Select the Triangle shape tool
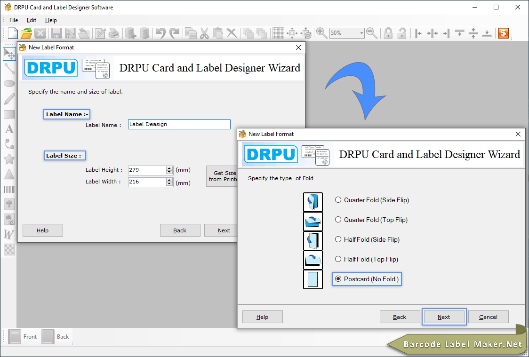 coord(9,174)
